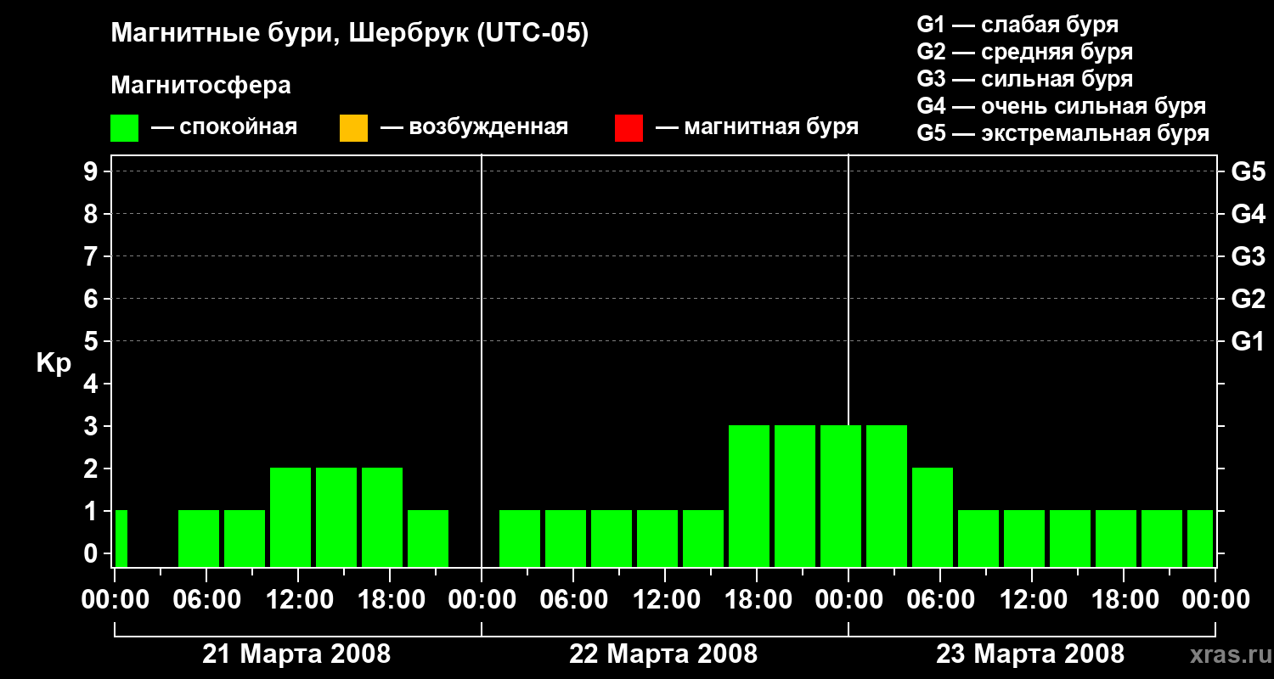The image size is (1274, 679).
Task: Click the G1 storm level label on right axis
Action: pyautogui.click(x=1248, y=341)
